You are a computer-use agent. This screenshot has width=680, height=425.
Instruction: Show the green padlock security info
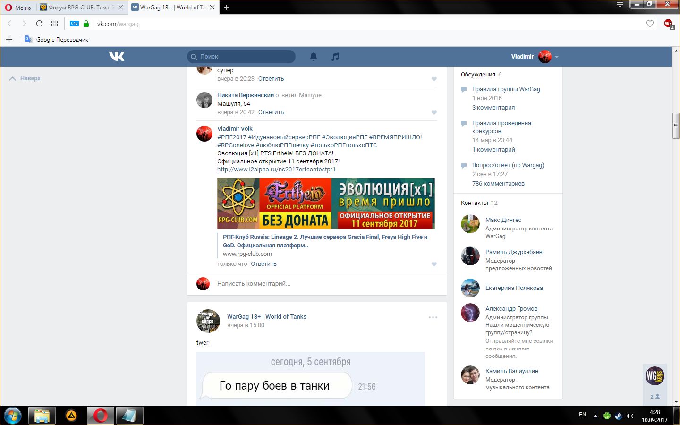[86, 24]
